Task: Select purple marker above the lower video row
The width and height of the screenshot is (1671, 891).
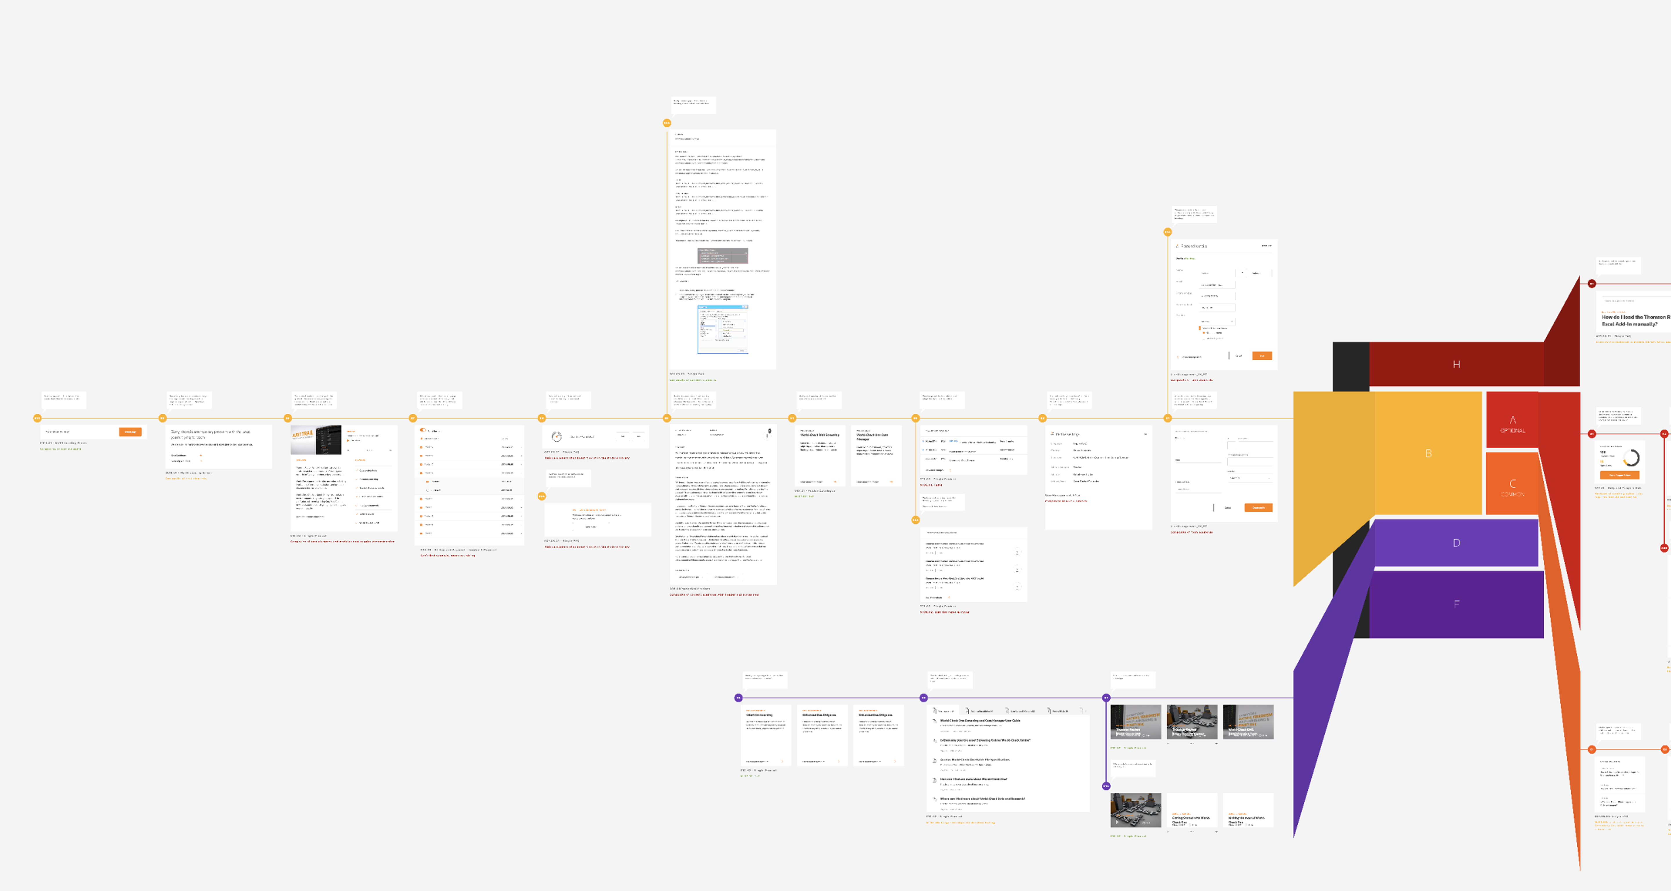Action: tap(1106, 786)
